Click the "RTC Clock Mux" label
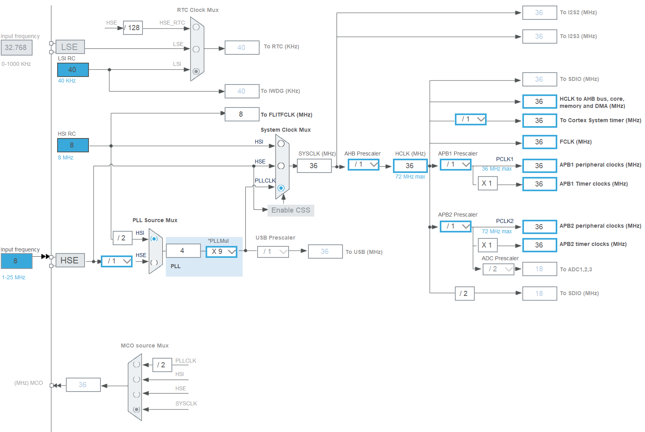 (x=198, y=10)
